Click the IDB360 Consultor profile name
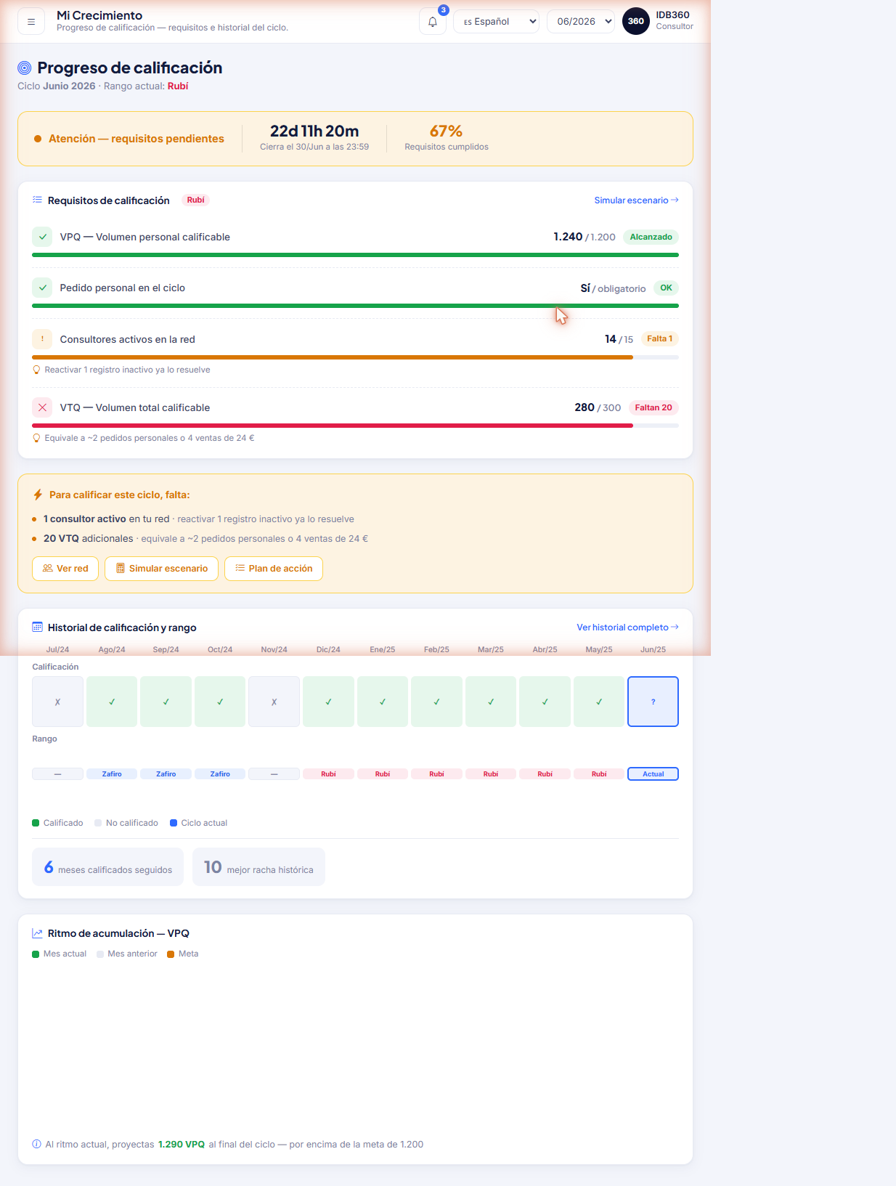896x1186 pixels. [674, 20]
